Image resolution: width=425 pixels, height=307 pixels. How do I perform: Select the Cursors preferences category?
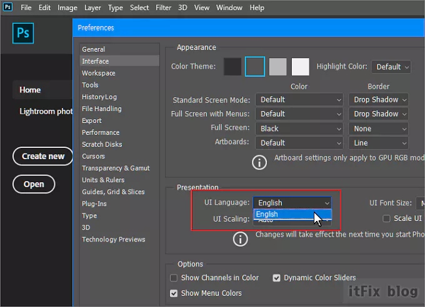click(119, 156)
